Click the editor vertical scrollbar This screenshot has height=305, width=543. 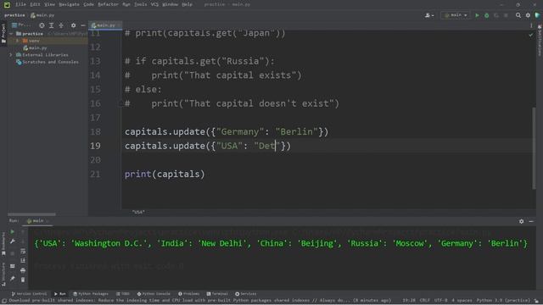(x=534, y=148)
